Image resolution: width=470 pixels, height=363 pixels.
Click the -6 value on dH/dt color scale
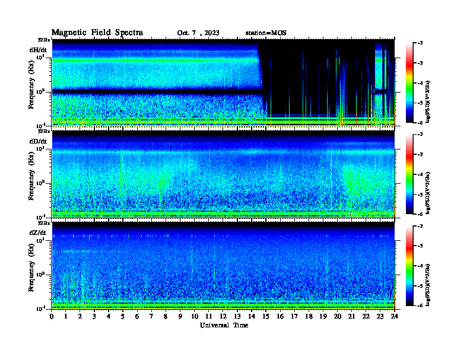(420, 123)
